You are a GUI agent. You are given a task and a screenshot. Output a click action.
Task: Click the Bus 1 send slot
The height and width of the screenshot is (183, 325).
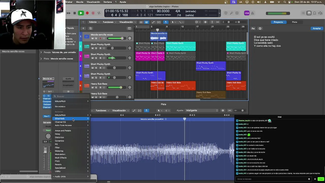[x=47, y=116]
